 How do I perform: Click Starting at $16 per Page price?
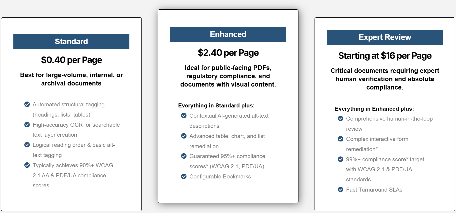coord(385,56)
